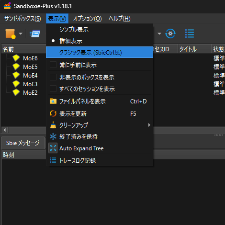Click the 時刻 column header in message panel
The width and height of the screenshot is (225, 225).
point(23,155)
